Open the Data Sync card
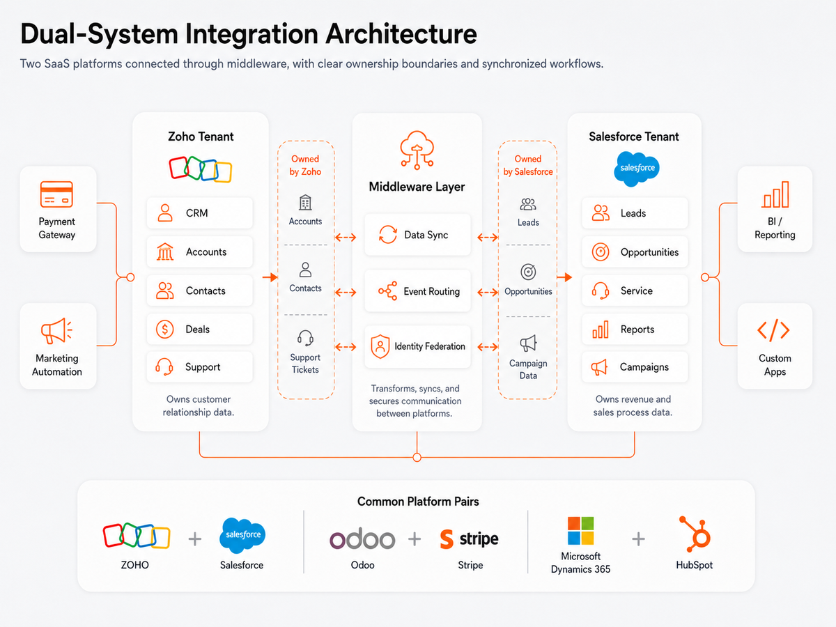 tap(417, 235)
